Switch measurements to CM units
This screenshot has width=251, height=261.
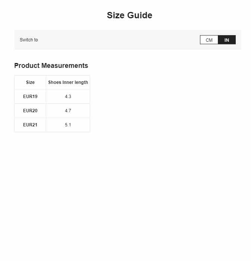tap(209, 40)
